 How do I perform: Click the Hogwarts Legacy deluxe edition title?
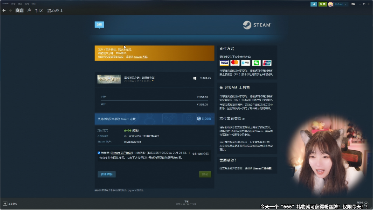click(139, 77)
